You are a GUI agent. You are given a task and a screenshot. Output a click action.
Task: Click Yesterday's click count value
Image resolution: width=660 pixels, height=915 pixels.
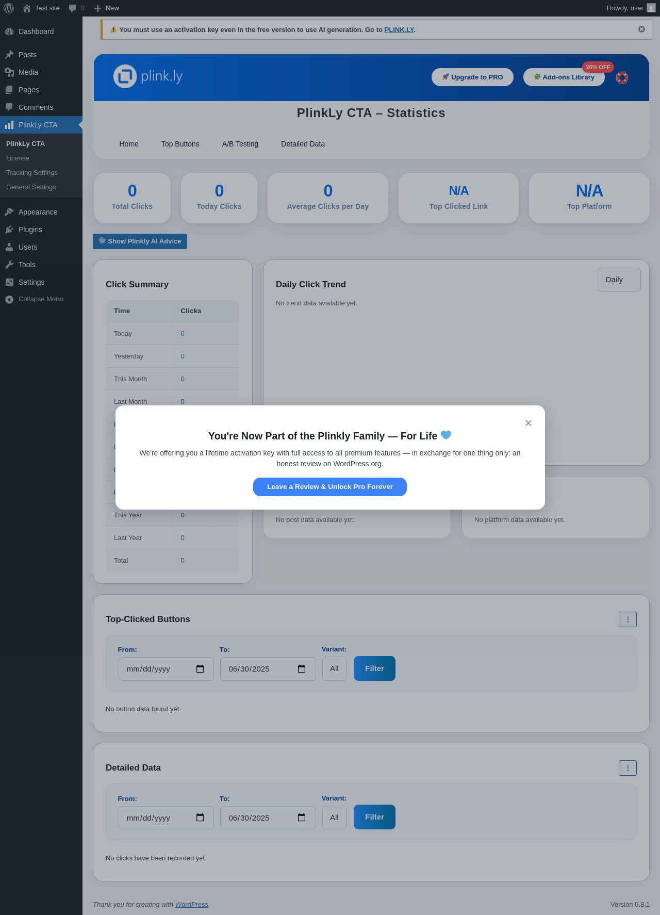click(x=183, y=356)
